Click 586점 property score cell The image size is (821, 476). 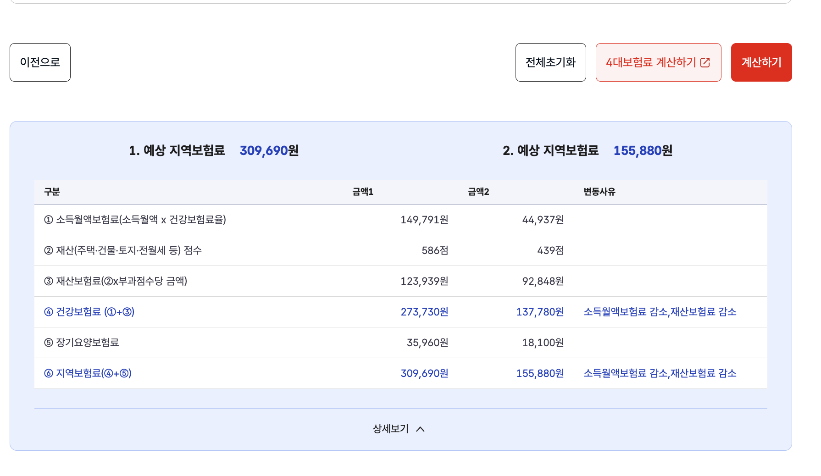(x=435, y=250)
